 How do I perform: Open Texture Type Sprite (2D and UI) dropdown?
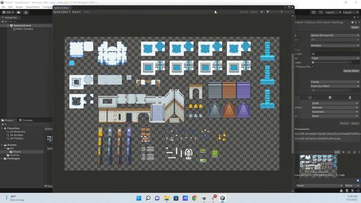click(x=334, y=36)
